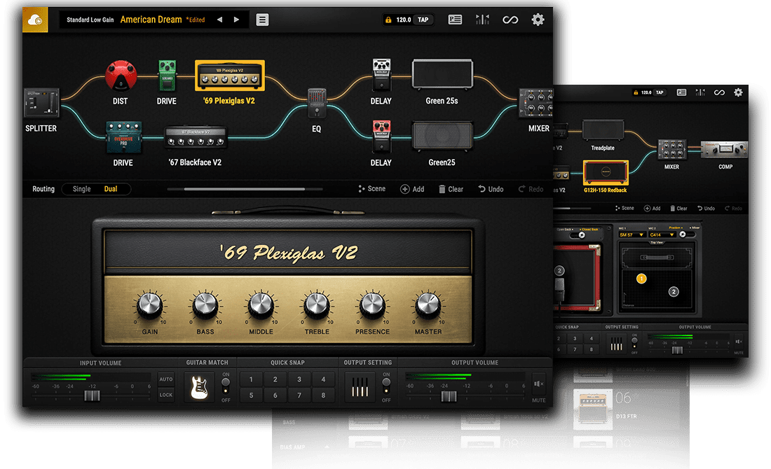Screen dimensions: 771x469
Task: Go to next preset arrow
Action: click(236, 20)
